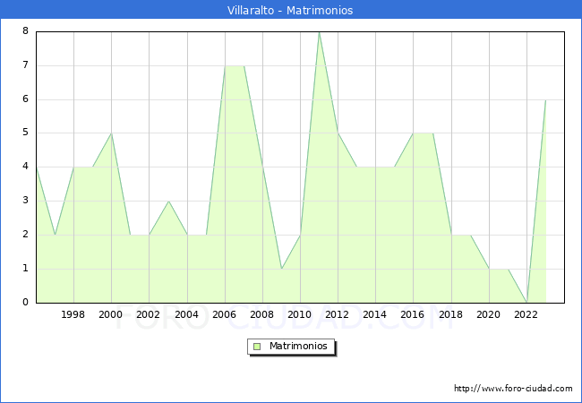Click the 2016 x-axis label
The width and height of the screenshot is (582, 403).
click(413, 314)
